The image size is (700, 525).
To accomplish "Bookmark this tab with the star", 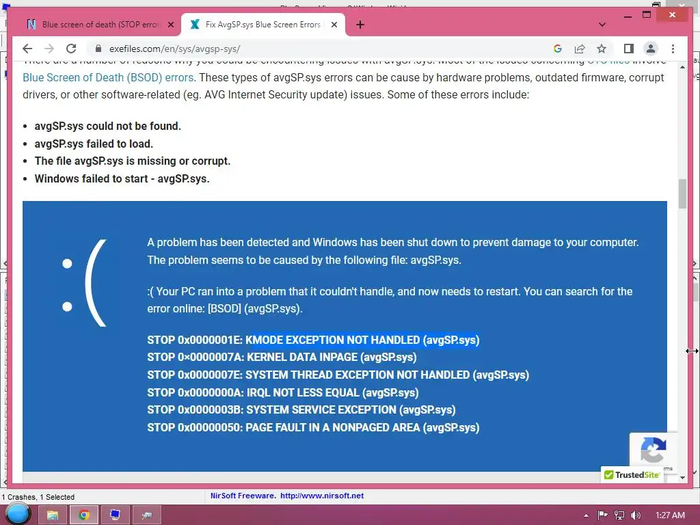I will (x=602, y=49).
